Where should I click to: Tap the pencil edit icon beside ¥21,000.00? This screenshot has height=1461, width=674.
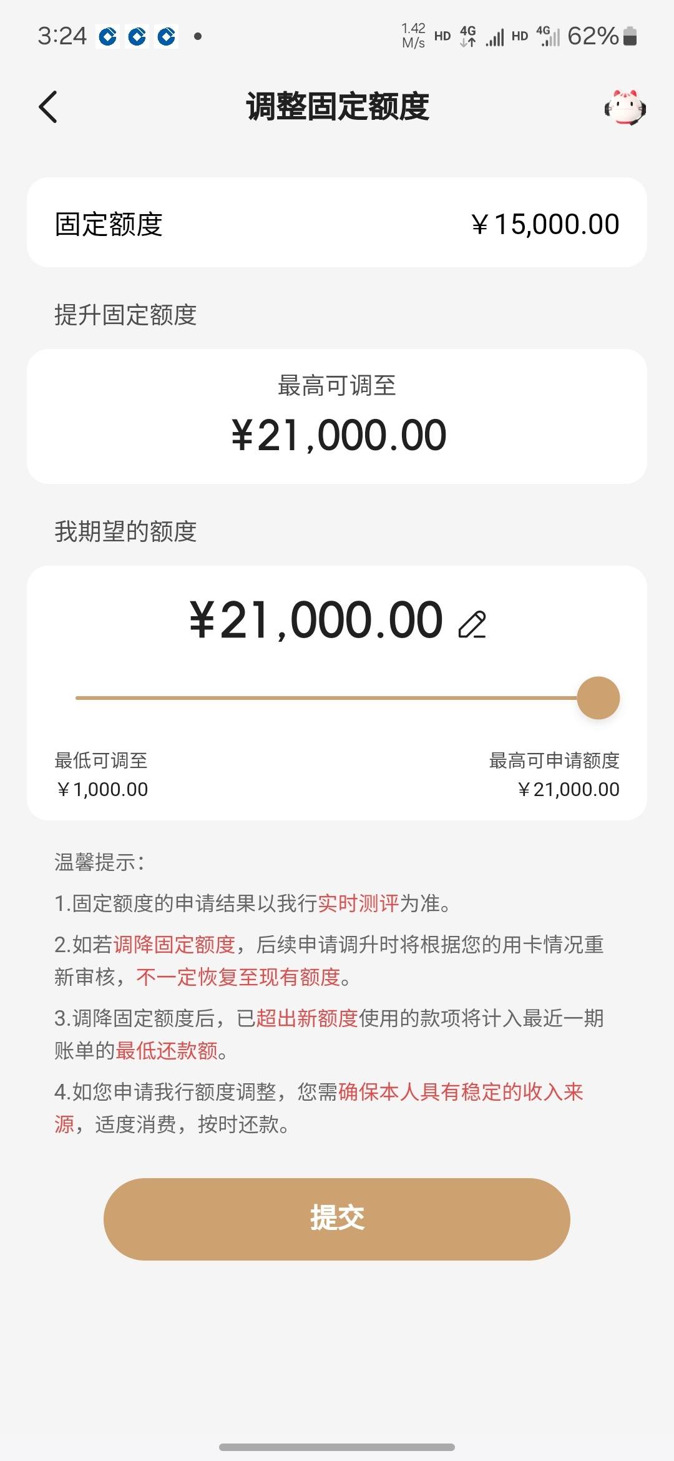tap(472, 624)
